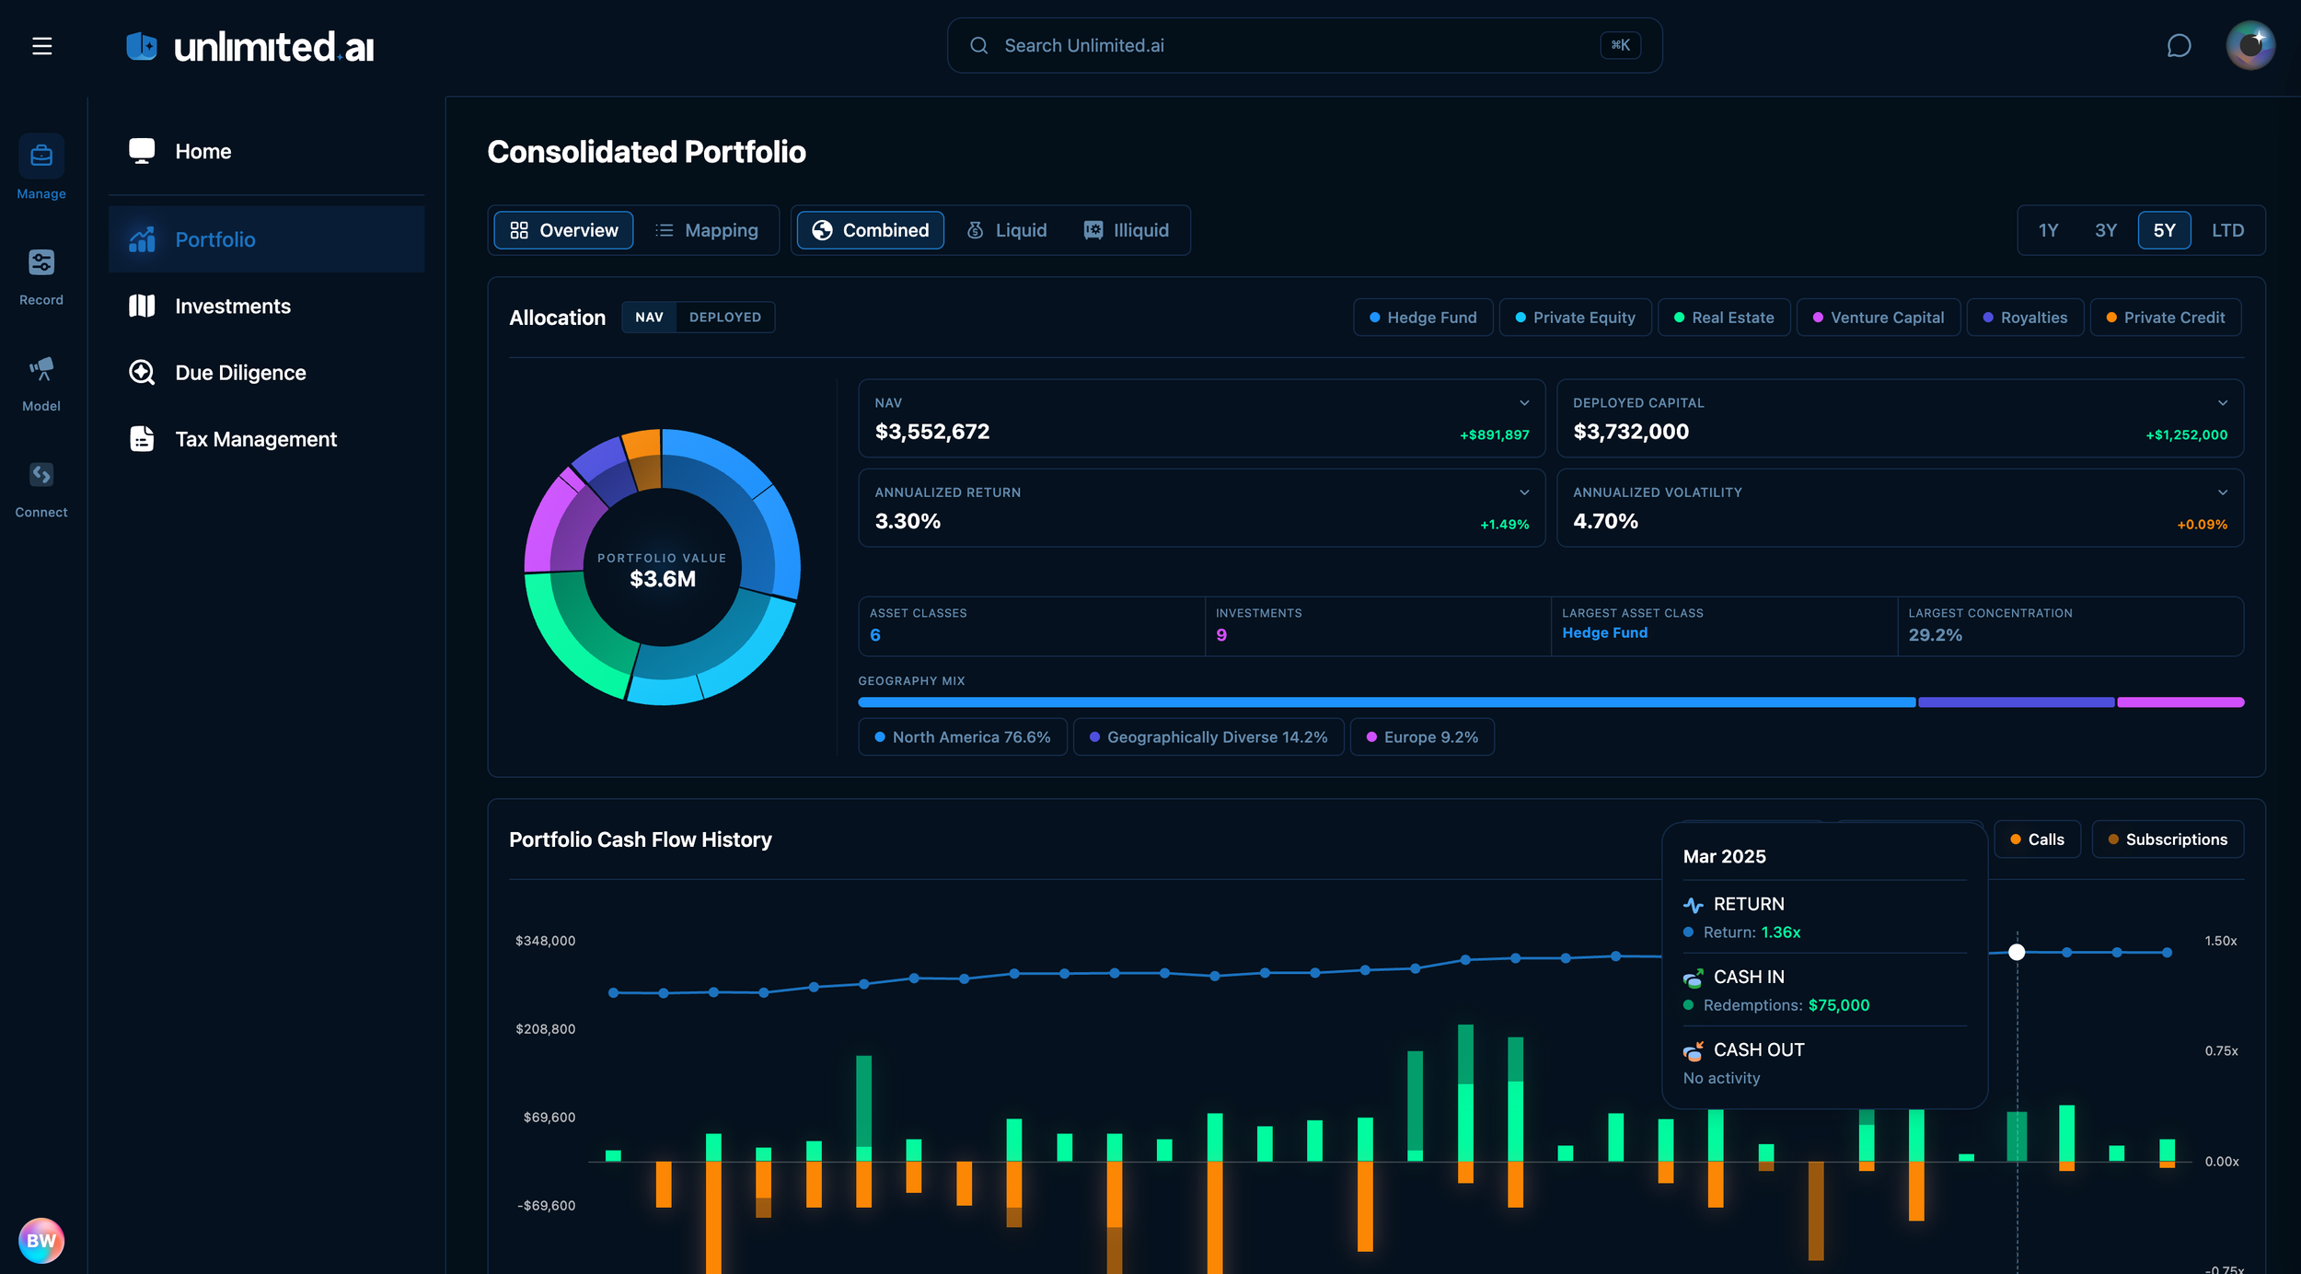Click the BW account badge
This screenshot has height=1274, width=2301.
point(40,1240)
